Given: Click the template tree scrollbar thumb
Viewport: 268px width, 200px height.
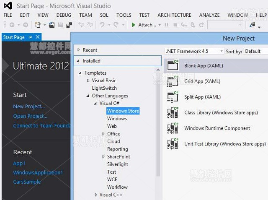Looking at the screenshot, I should 158,124.
